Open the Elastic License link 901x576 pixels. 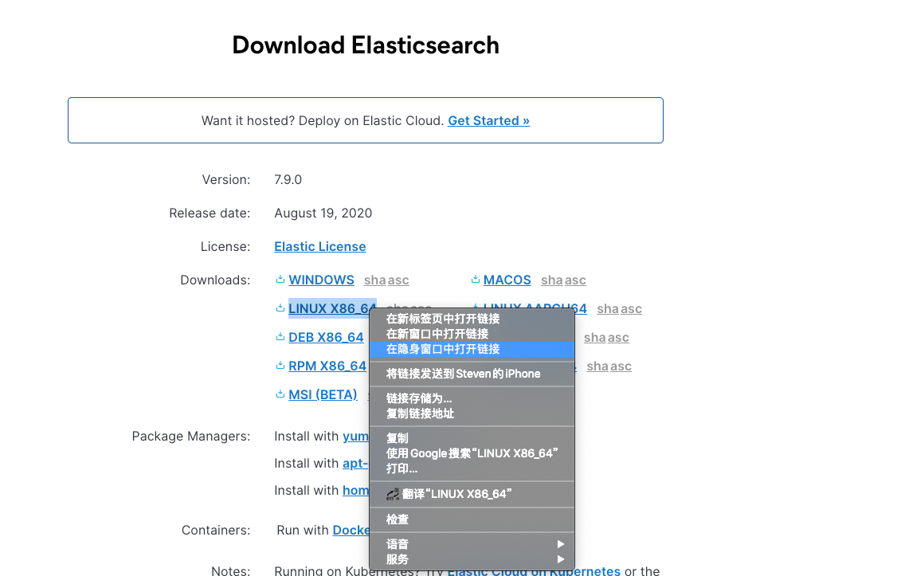tap(320, 247)
